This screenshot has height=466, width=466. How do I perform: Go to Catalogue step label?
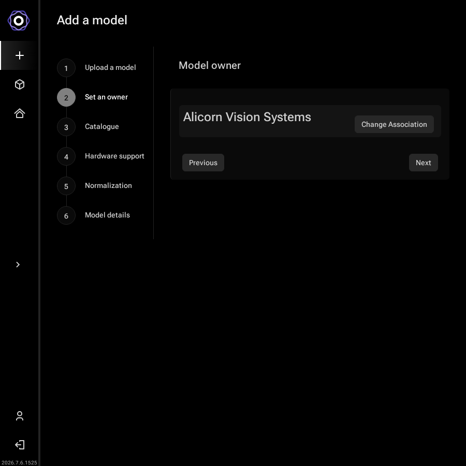[102, 127]
